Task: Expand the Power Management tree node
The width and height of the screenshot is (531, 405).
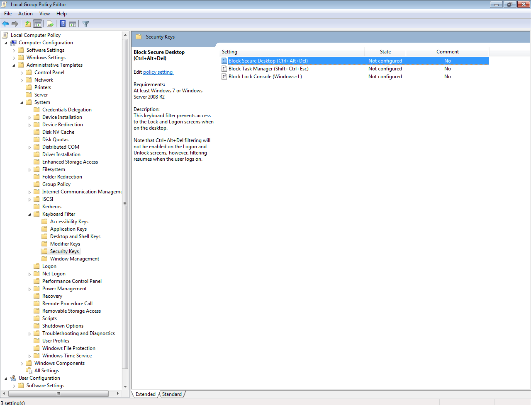Action: [29, 289]
